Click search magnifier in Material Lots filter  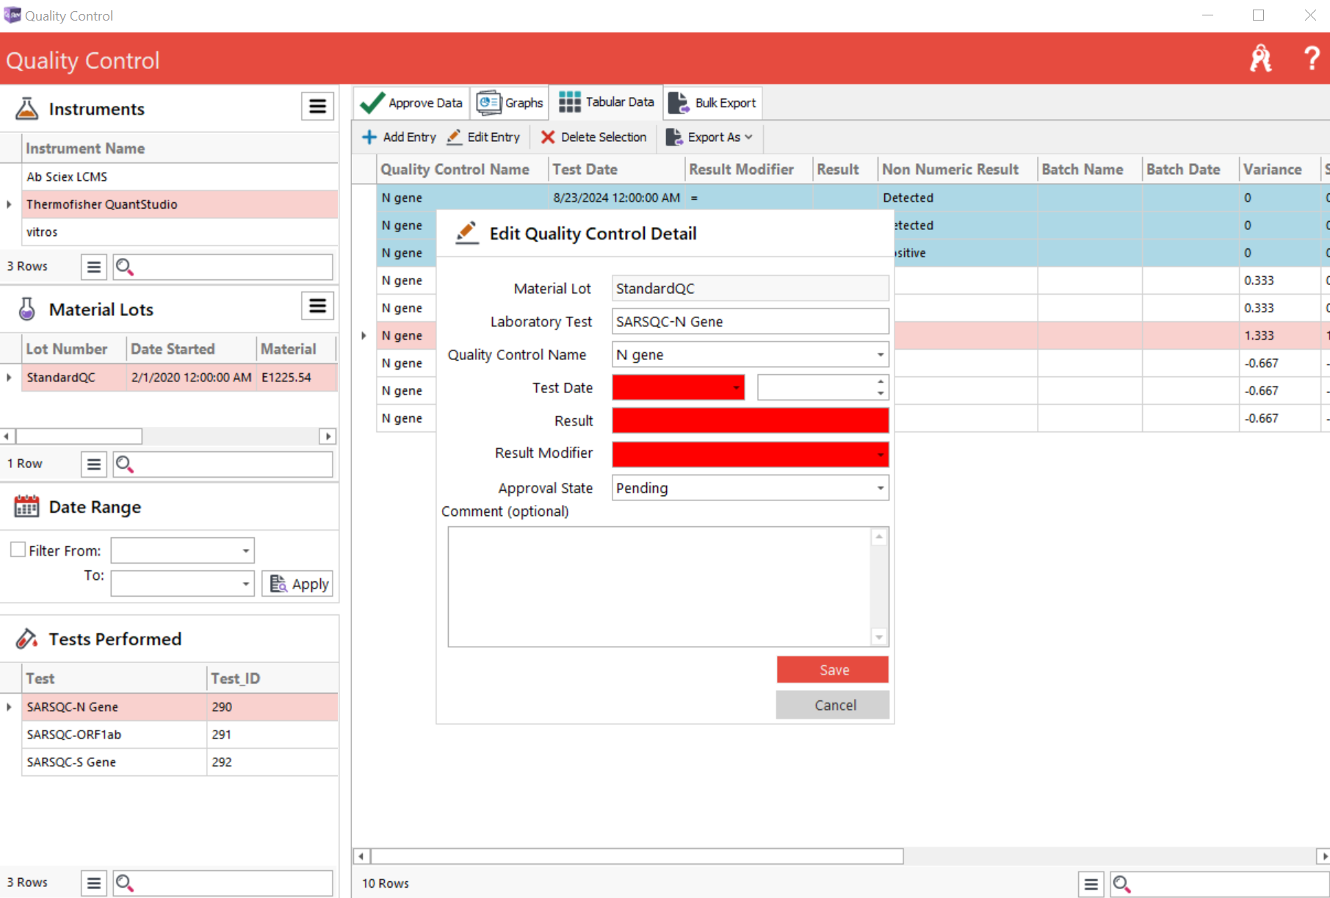[x=125, y=464]
